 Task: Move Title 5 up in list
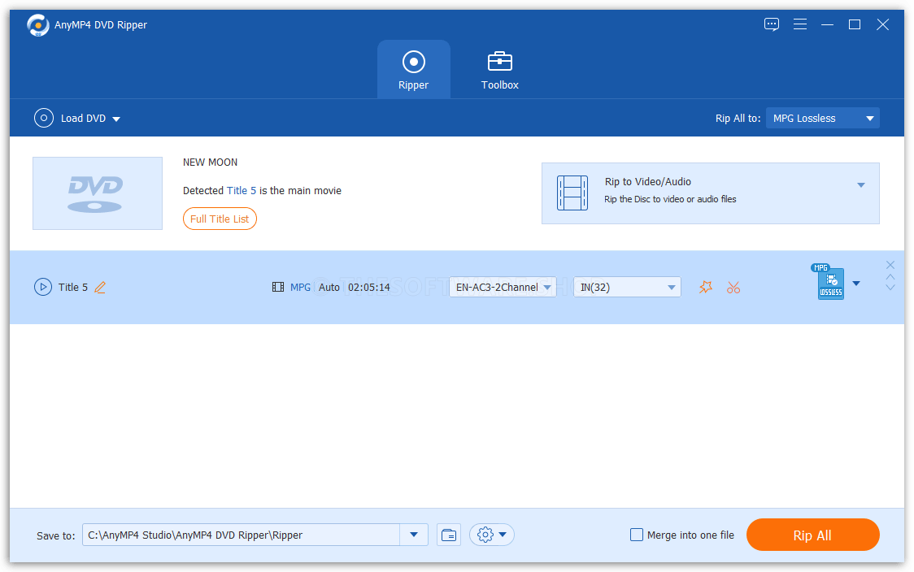[890, 277]
